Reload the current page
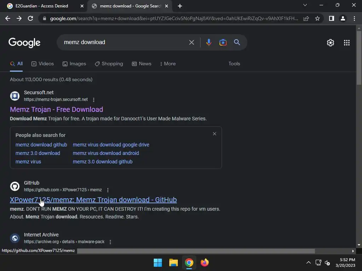 click(x=30, y=18)
